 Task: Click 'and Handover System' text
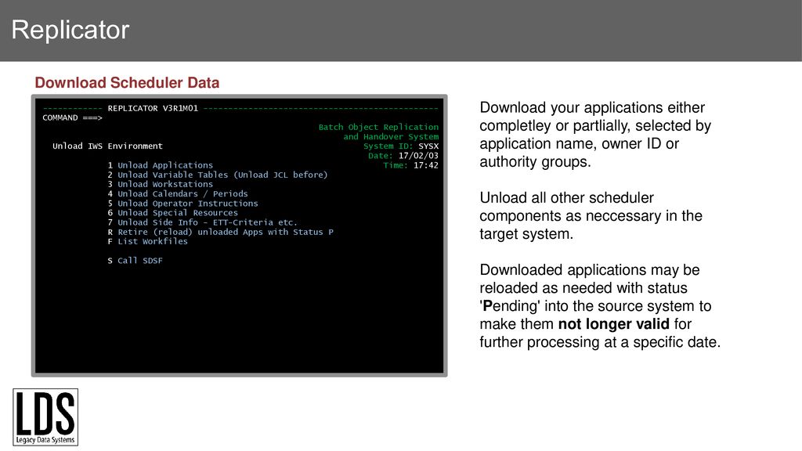click(x=391, y=136)
